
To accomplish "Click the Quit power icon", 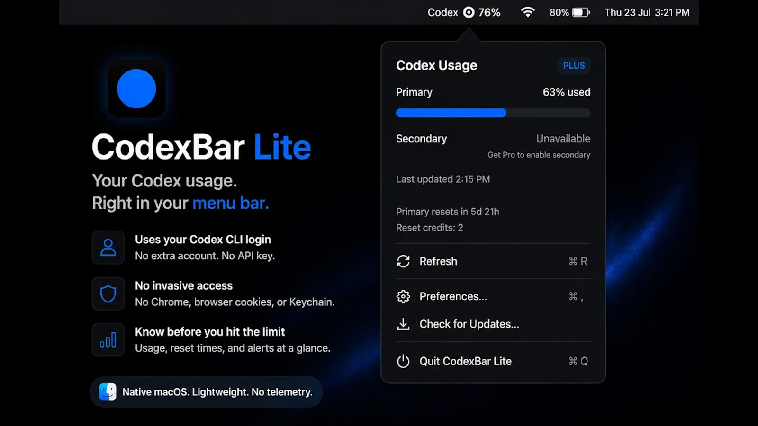I will coord(403,361).
